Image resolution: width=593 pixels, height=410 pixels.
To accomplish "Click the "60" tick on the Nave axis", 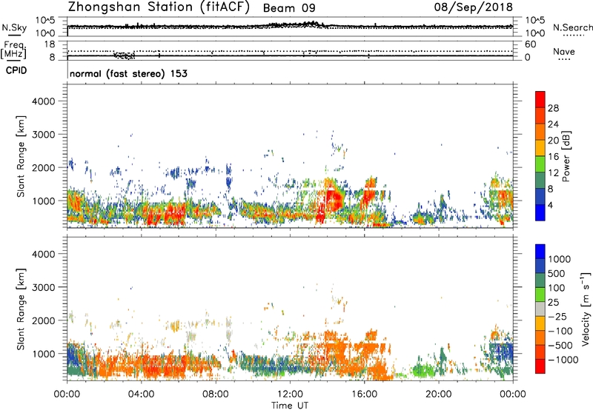I will [x=530, y=44].
